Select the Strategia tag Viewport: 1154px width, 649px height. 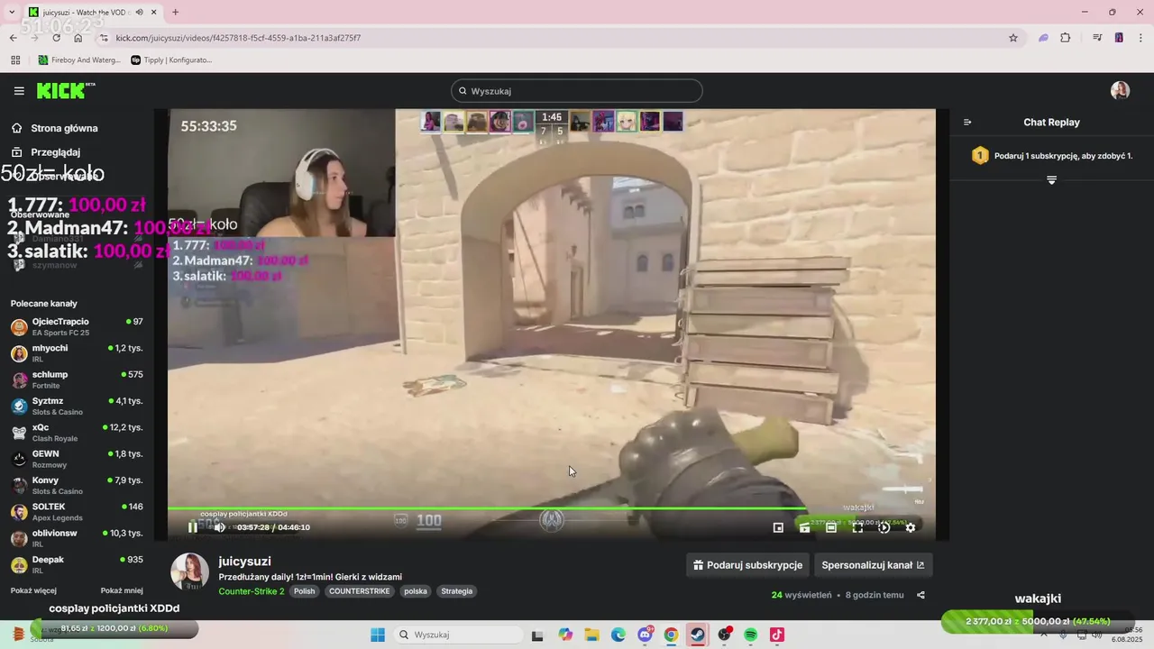[457, 591]
